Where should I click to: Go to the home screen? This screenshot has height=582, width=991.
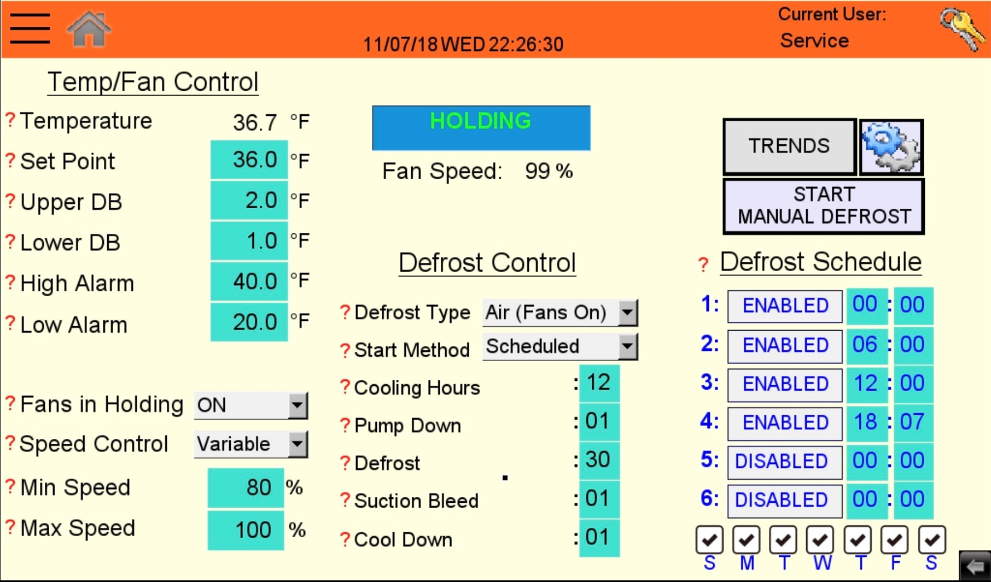tap(88, 28)
